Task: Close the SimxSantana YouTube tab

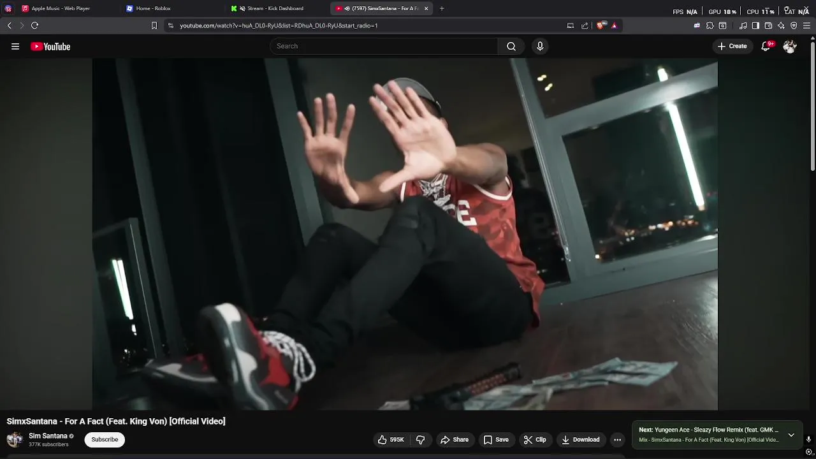Action: (426, 8)
